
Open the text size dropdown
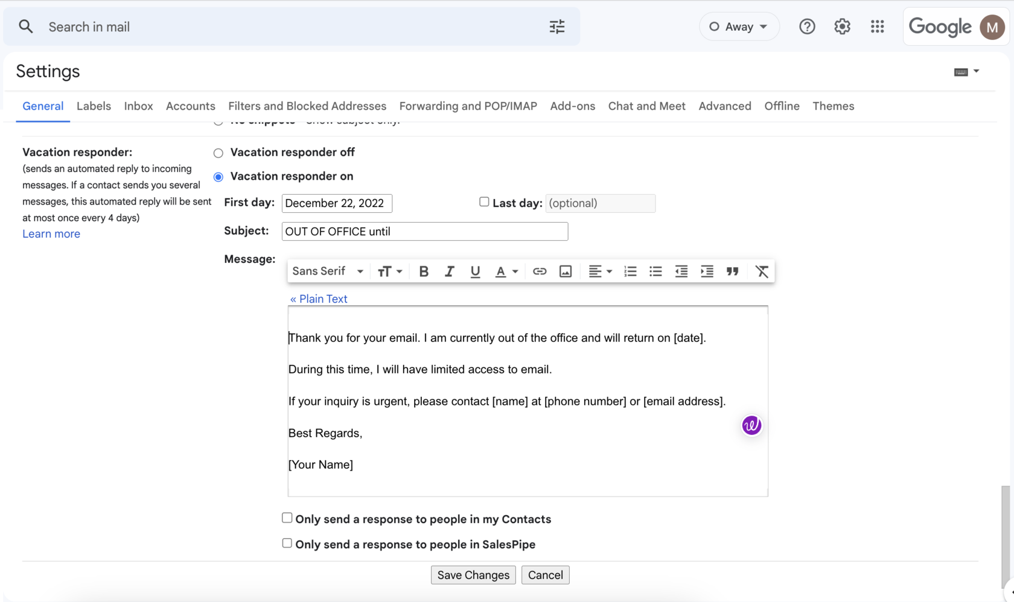[389, 271]
